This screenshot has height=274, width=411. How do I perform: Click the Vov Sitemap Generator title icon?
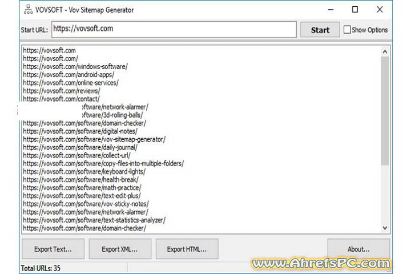coord(28,10)
